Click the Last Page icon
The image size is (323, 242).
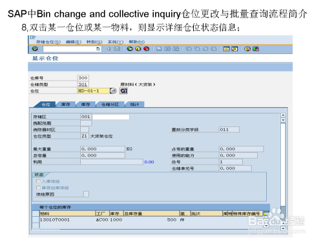[213, 49]
